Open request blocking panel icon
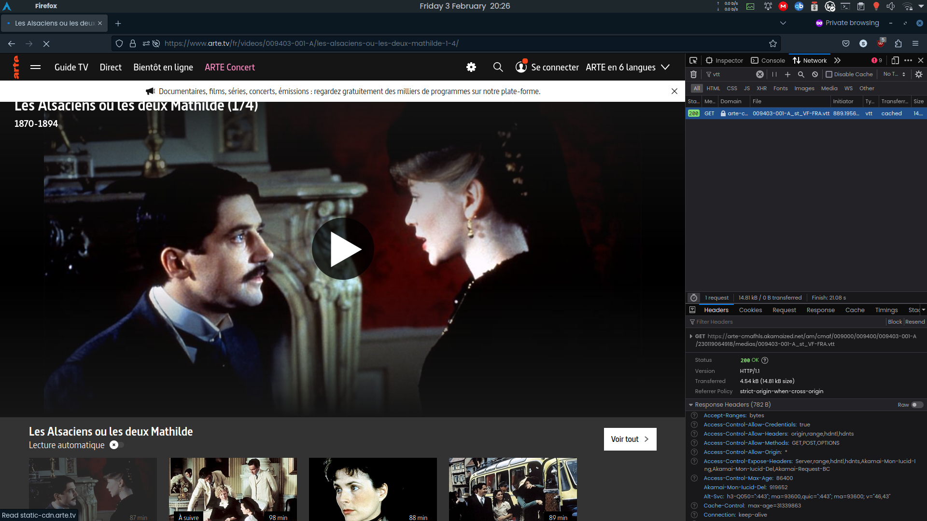927x521 pixels. 815,74
